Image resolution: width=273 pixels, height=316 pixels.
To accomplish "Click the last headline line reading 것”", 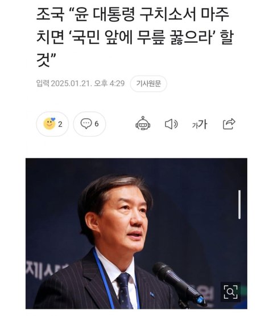I will pyautogui.click(x=46, y=59).
